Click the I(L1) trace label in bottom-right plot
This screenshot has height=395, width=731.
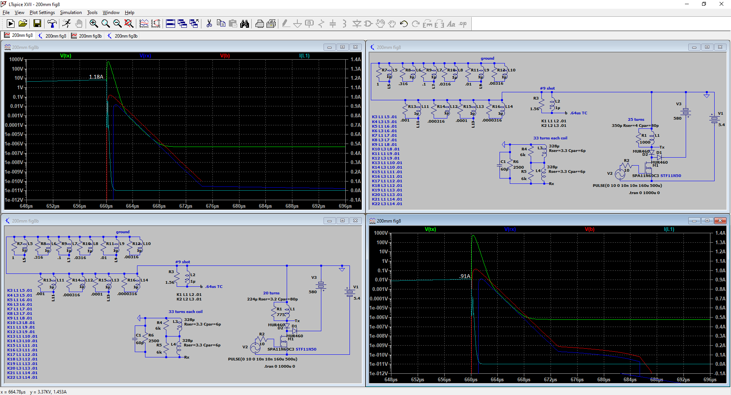click(x=669, y=229)
